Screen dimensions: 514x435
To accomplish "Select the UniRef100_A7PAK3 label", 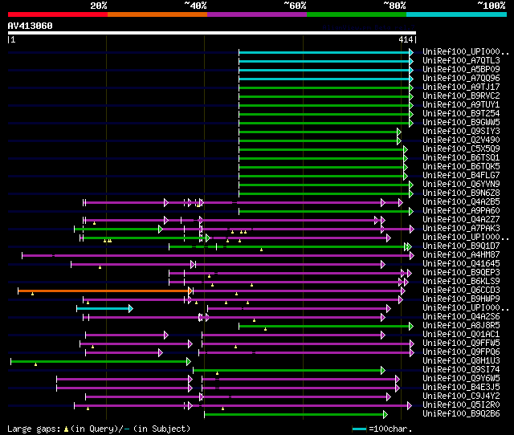I will click(x=461, y=229).
